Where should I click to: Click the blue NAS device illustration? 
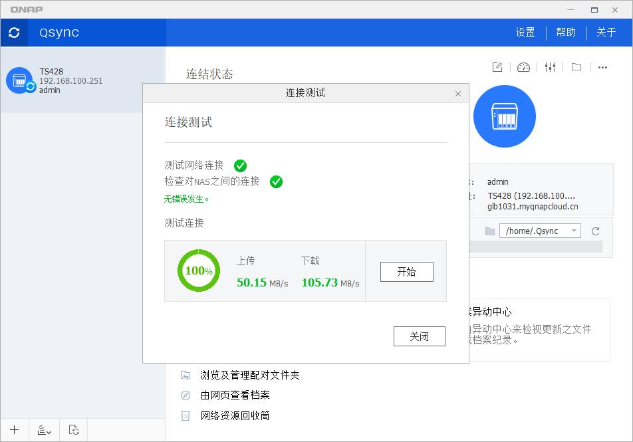pyautogui.click(x=504, y=116)
